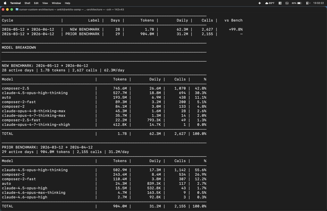Click the +99.8% vs Bench value
The image size is (327, 211).
click(x=236, y=29)
